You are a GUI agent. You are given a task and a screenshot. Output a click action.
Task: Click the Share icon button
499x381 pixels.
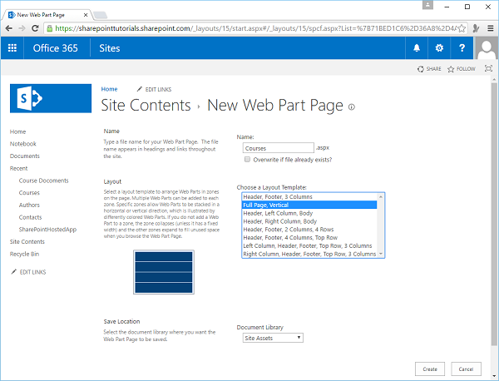point(429,69)
